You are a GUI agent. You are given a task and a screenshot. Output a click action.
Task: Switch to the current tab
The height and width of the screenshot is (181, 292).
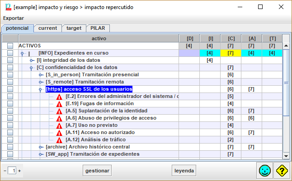click(x=47, y=28)
